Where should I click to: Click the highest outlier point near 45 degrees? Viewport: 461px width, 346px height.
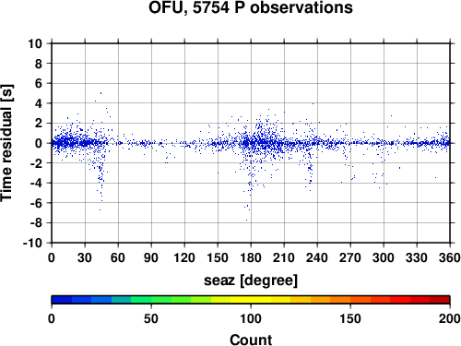(100, 93)
